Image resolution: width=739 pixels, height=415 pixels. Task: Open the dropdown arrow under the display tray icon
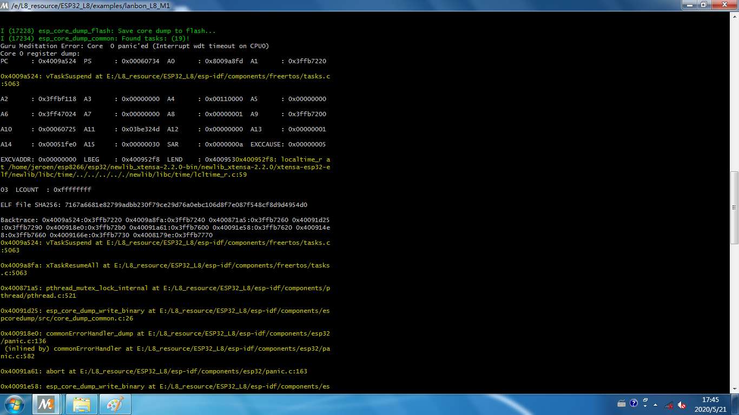(645, 407)
